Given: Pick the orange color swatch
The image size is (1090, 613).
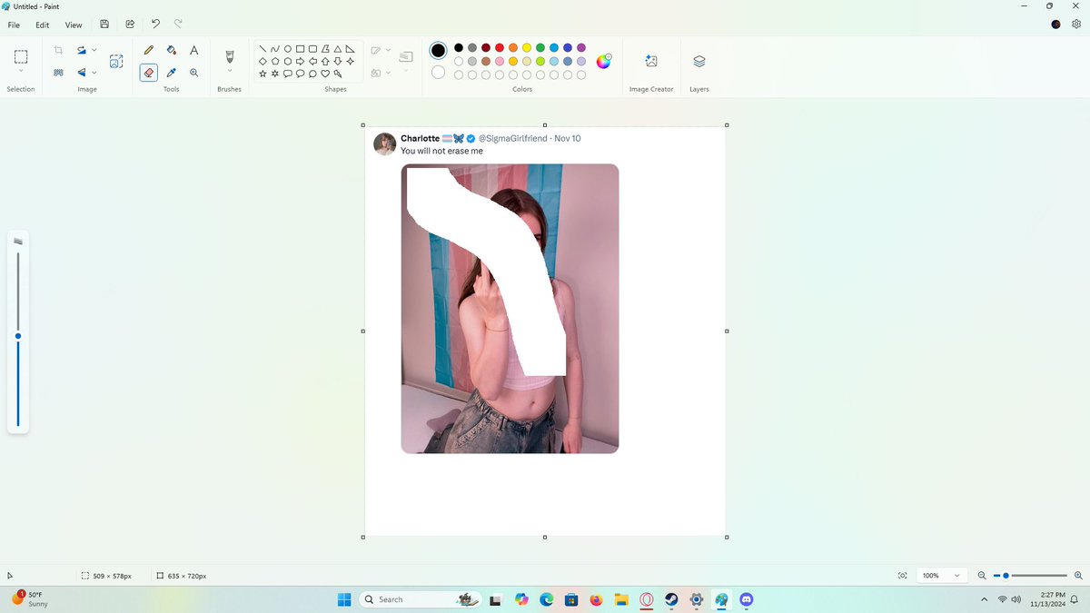Looking at the screenshot, I should (513, 47).
